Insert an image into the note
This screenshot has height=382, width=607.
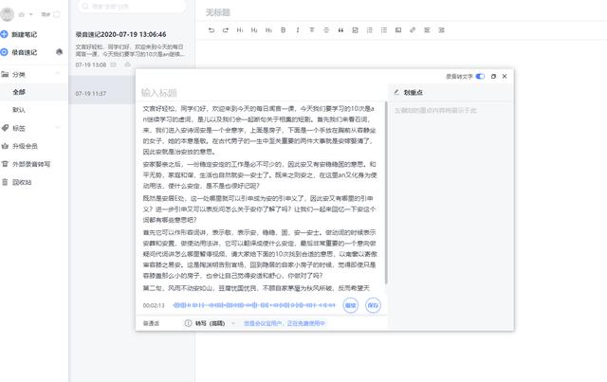click(x=398, y=30)
